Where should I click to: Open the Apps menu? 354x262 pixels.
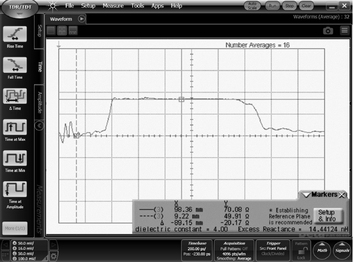(157, 5)
